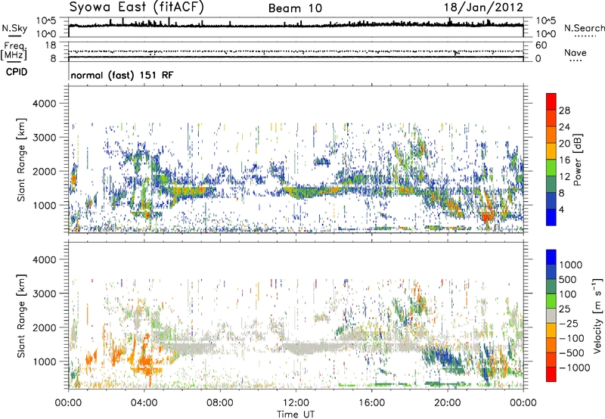Screen dimensions: 605x419
Task: Pick the bright blue Velocity color bar segment
Action: tap(551, 257)
